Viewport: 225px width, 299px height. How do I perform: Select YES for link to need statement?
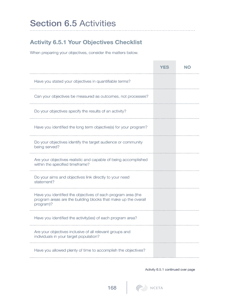165,180
